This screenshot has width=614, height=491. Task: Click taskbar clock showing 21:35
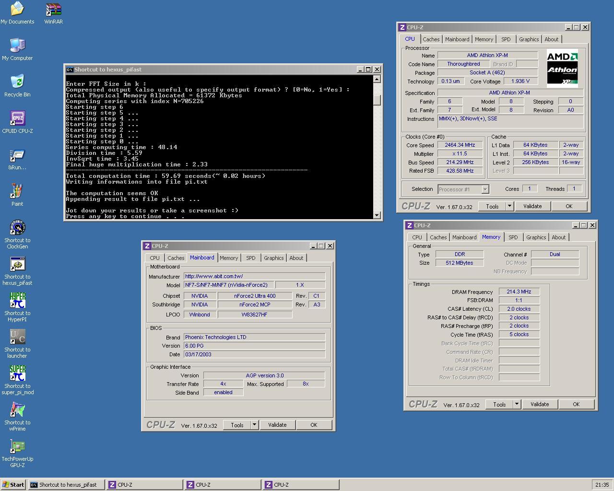[x=602, y=485]
